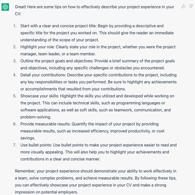195x195 pixels.
Task: Click the word "CV:" ending the intro
Action: pyautogui.click(x=18, y=14)
